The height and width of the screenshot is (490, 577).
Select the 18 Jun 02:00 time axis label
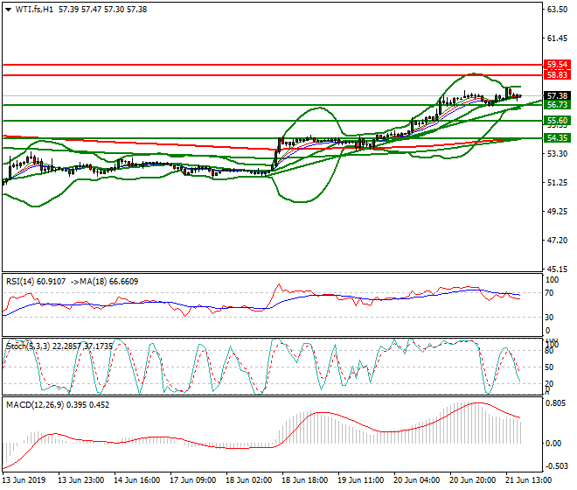249,480
